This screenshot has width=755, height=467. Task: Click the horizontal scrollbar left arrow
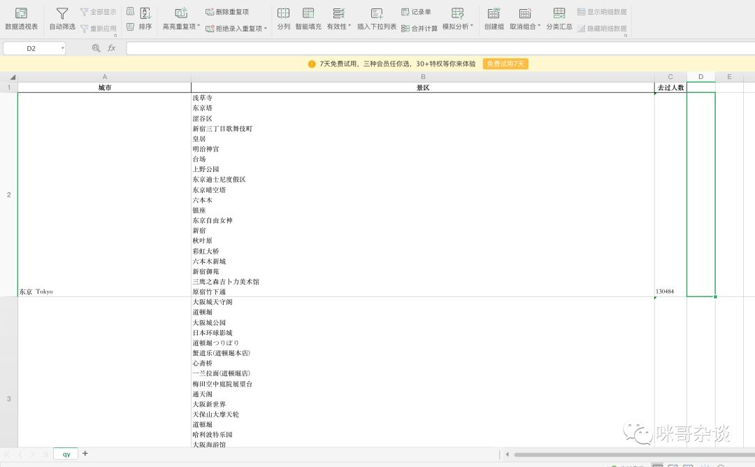pyautogui.click(x=507, y=454)
